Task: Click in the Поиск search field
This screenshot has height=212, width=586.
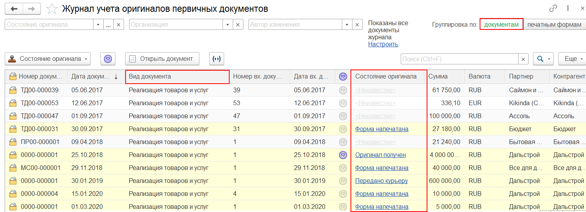Action: point(460,59)
